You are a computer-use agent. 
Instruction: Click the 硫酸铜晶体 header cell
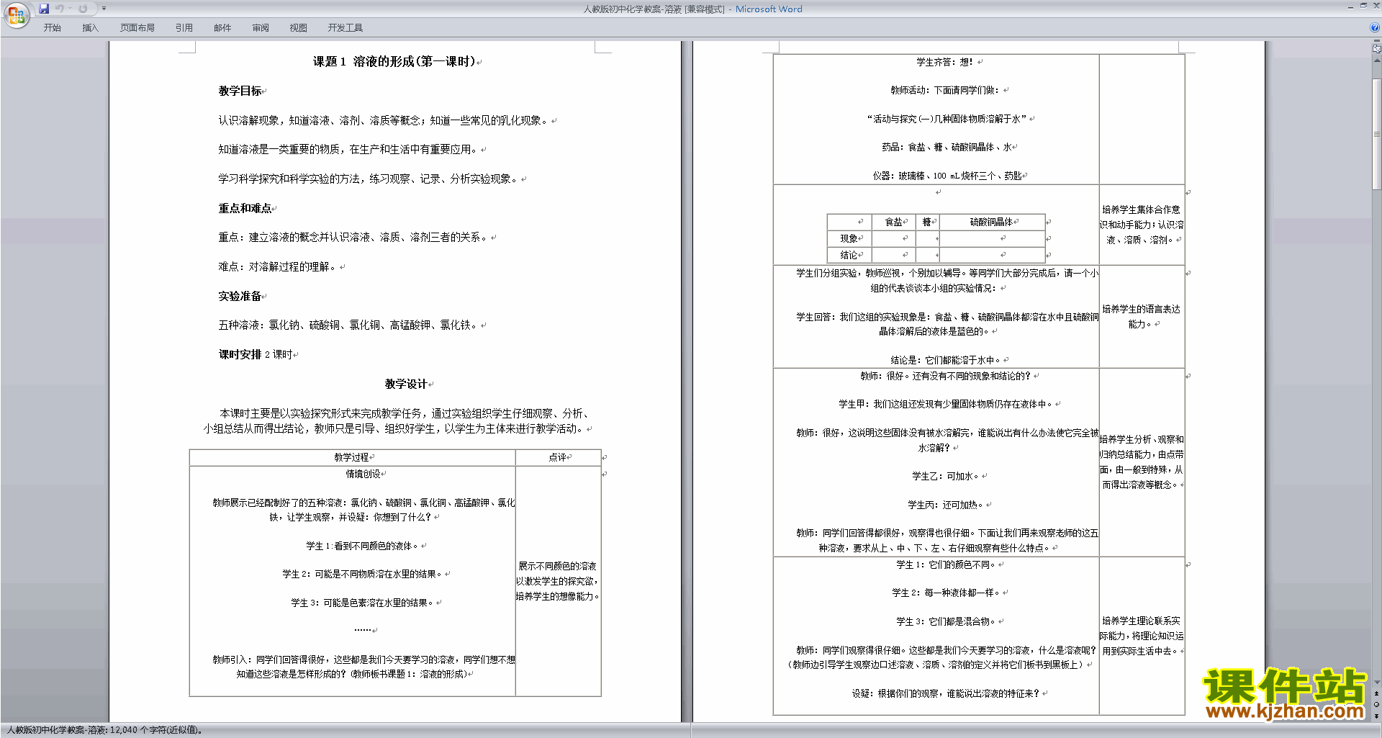pyautogui.click(x=991, y=222)
